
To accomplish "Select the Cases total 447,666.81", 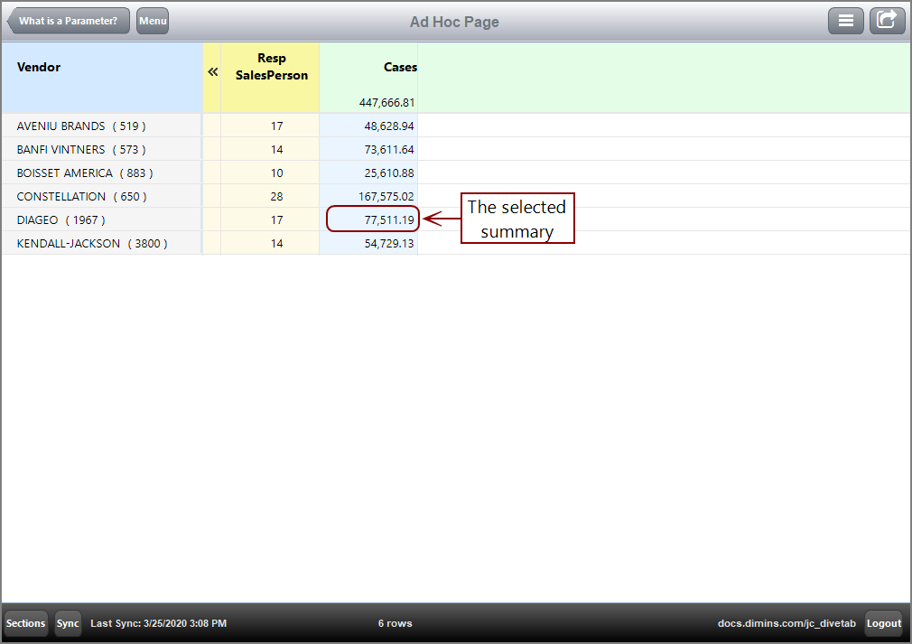I will pos(386,102).
